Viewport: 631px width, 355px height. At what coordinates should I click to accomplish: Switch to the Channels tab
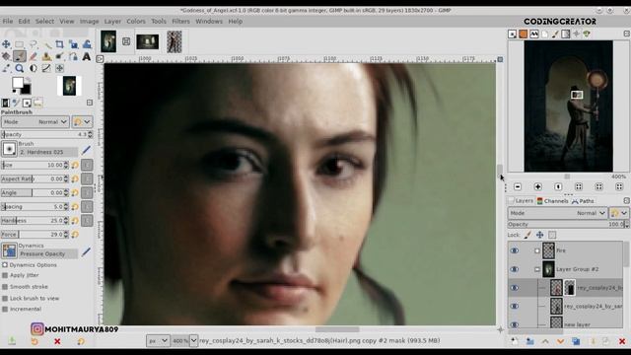(552, 201)
